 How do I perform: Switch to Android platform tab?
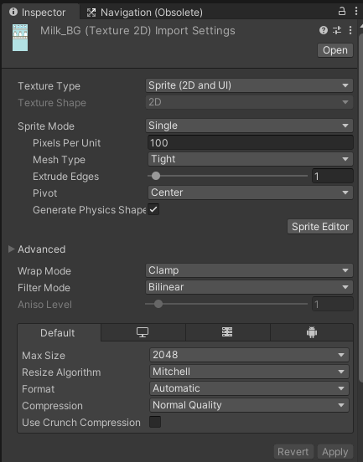click(x=312, y=332)
